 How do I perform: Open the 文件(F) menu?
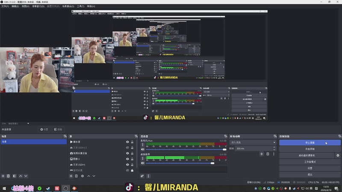coord(5,6)
